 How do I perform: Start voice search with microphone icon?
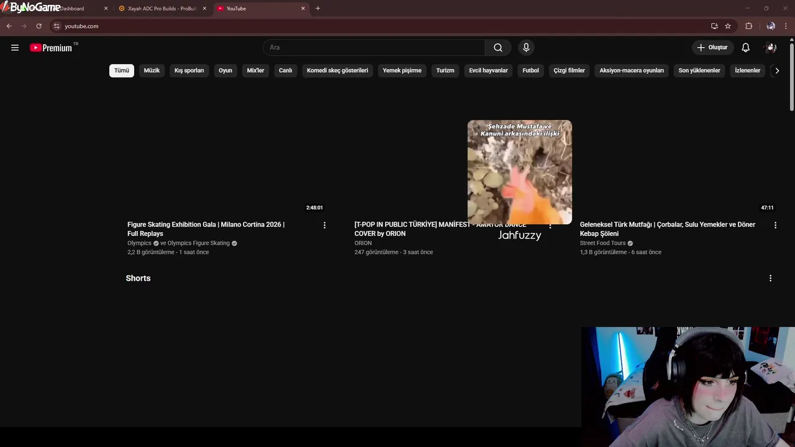click(x=526, y=48)
